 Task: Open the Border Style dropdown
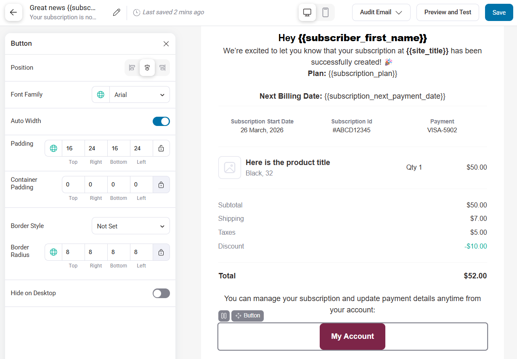coord(130,225)
